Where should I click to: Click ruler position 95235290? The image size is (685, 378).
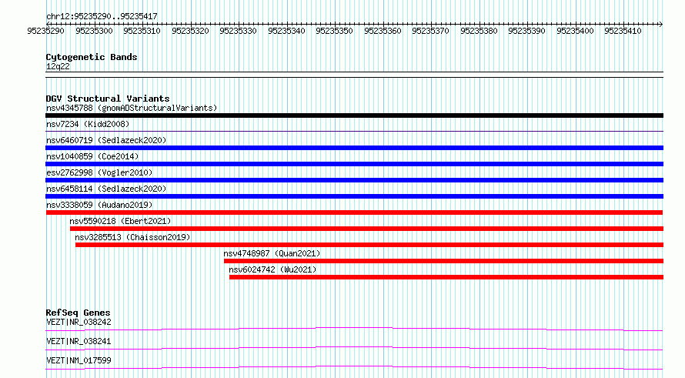[x=46, y=31]
